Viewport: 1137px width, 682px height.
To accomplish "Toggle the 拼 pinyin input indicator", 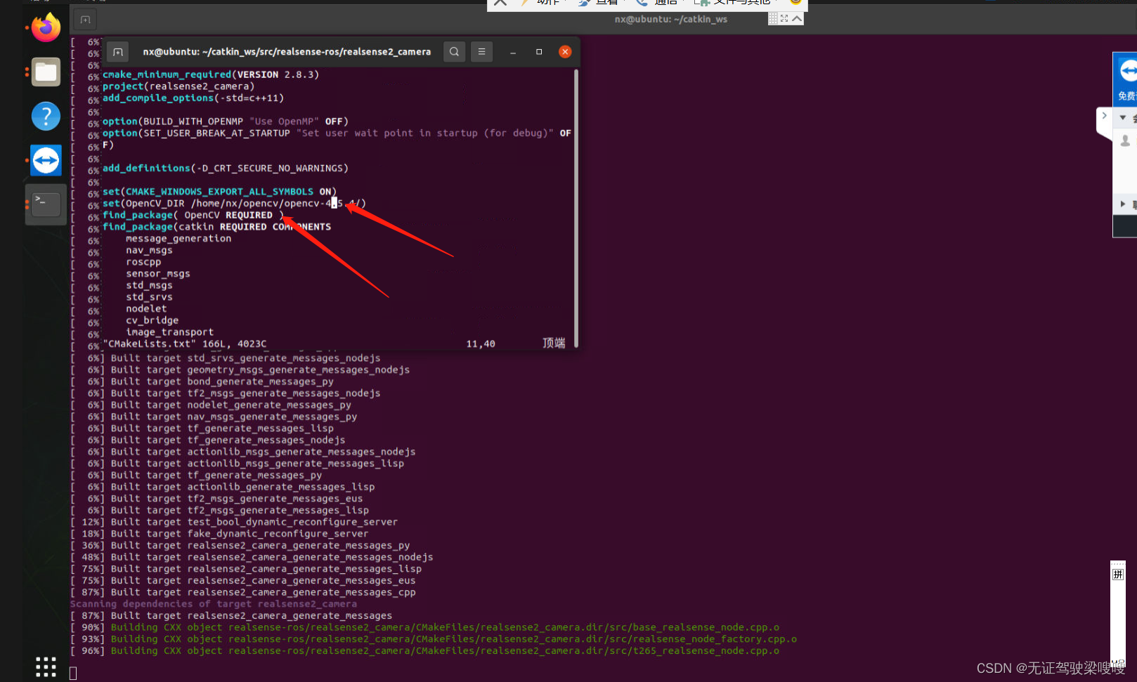I will coord(1118,574).
